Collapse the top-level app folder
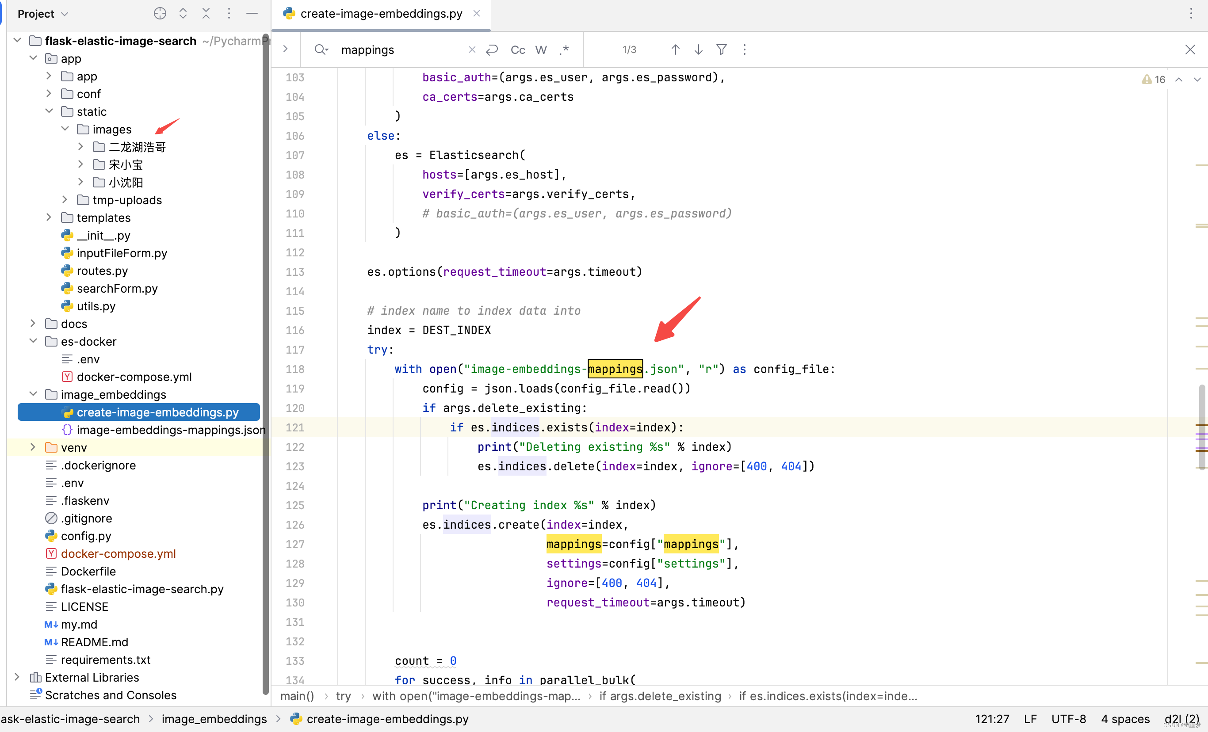 click(33, 58)
